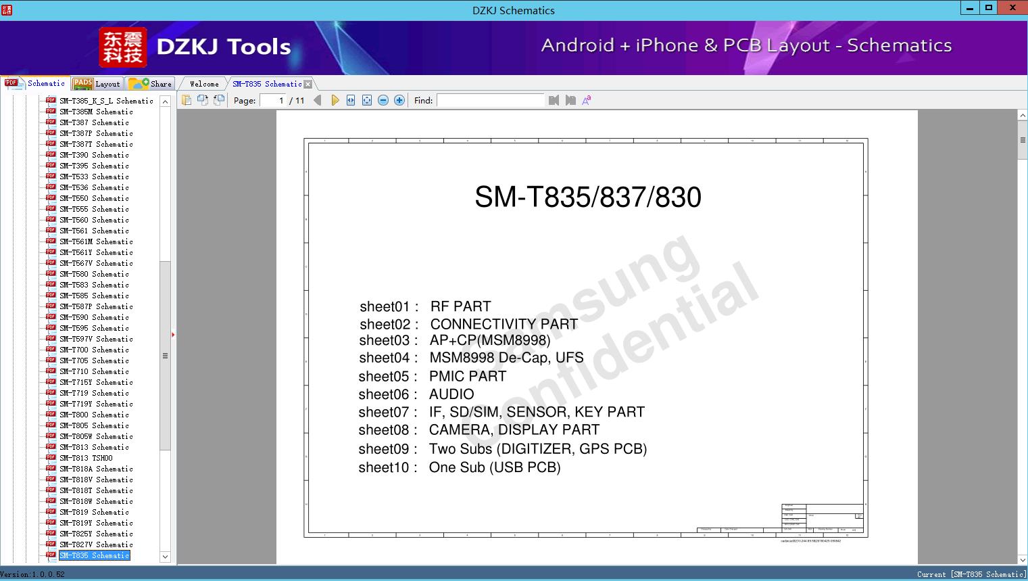Open SM-T813 TSHOO entry

(x=86, y=458)
